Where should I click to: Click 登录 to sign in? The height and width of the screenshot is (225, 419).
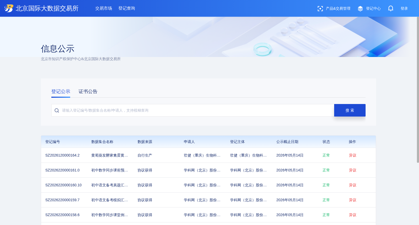(x=404, y=9)
